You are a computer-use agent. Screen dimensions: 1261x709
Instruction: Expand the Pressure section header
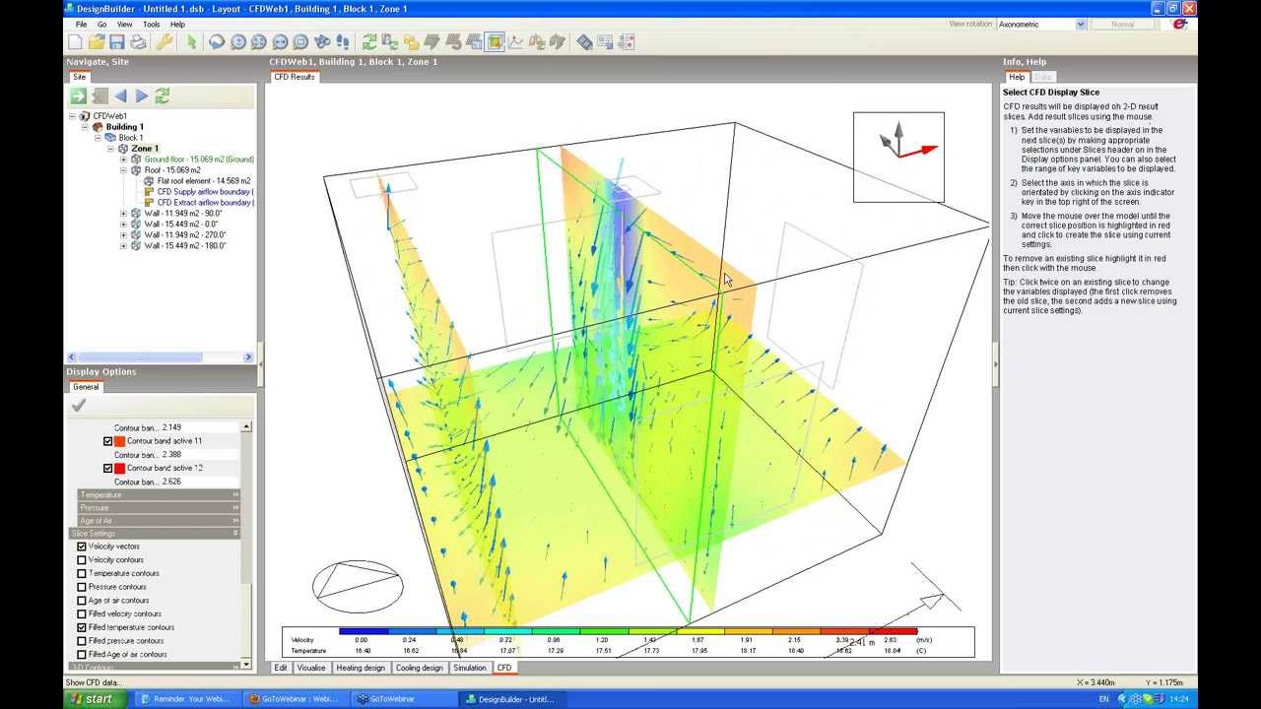click(x=159, y=507)
